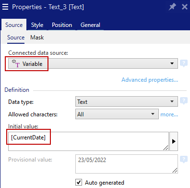The width and height of the screenshot is (190, 188).
Task: Open the General tab
Action: click(90, 25)
